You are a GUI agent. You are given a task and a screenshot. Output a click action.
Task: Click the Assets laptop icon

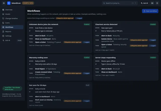(3, 14)
